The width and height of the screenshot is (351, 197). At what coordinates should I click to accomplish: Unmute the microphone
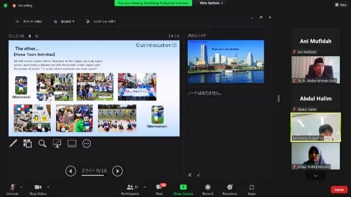pos(13,189)
